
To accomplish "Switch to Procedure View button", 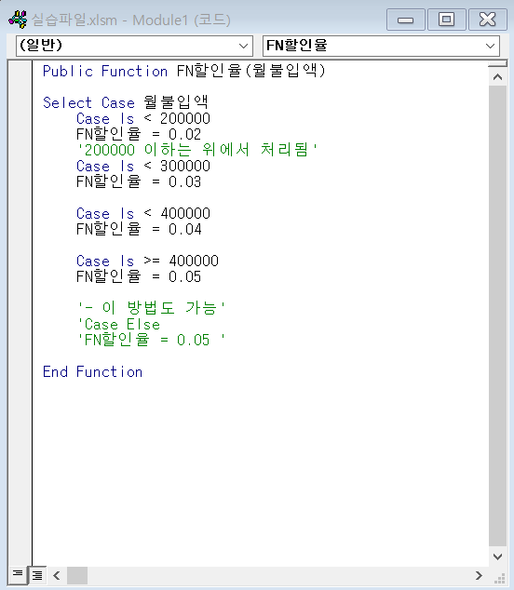I will pos(18,574).
